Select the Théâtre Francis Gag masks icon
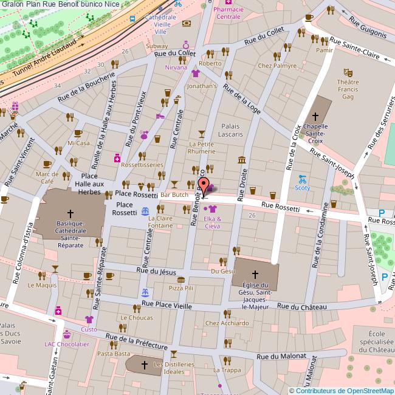The height and width of the screenshot is (395, 395). pos(348,72)
